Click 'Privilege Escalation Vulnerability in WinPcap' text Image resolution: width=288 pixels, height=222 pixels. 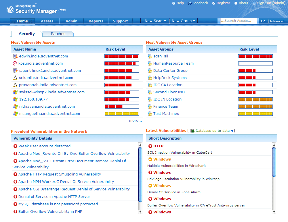[183, 179]
